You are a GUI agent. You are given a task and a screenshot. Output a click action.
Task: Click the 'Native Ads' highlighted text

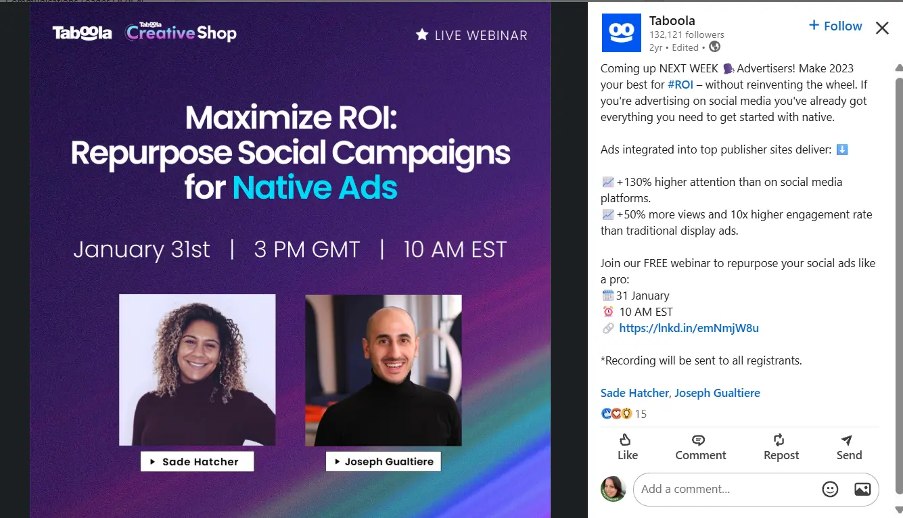click(315, 187)
